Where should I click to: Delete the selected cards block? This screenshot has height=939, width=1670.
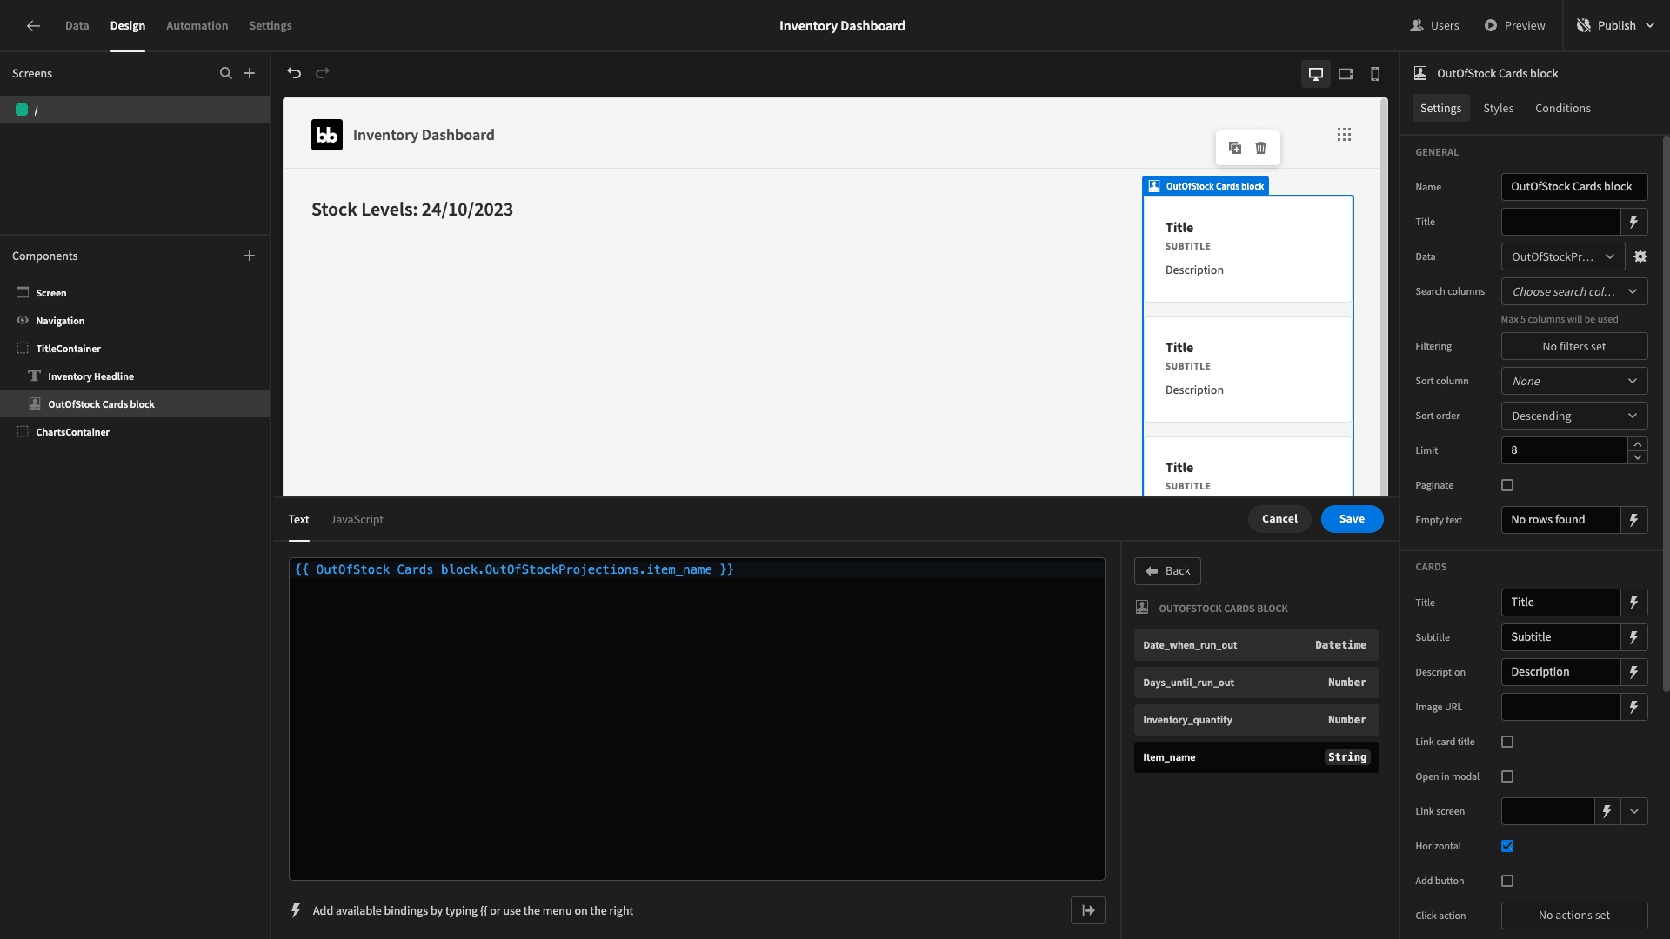(x=1261, y=148)
